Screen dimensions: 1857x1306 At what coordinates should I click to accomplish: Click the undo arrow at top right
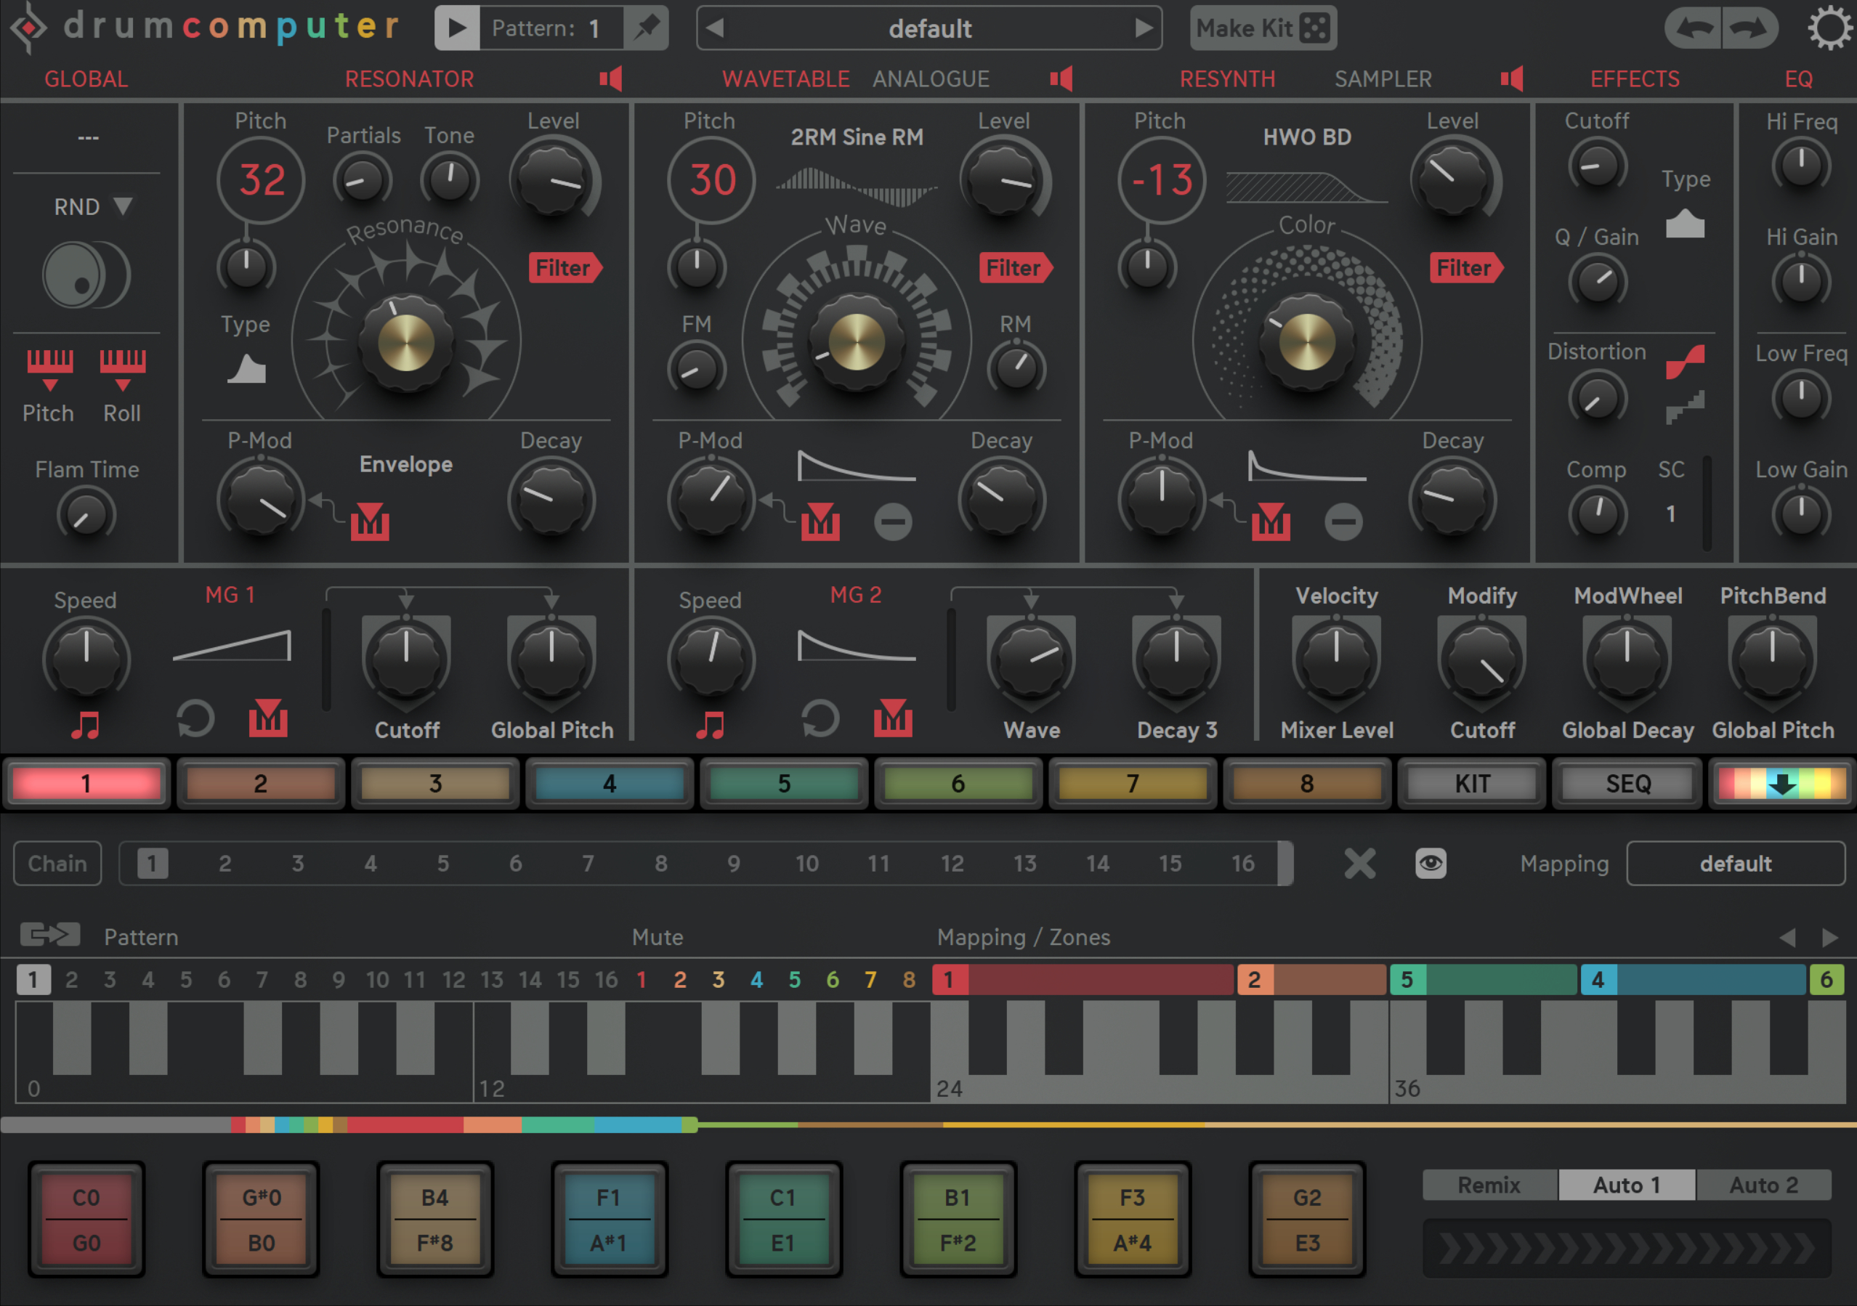1696,28
